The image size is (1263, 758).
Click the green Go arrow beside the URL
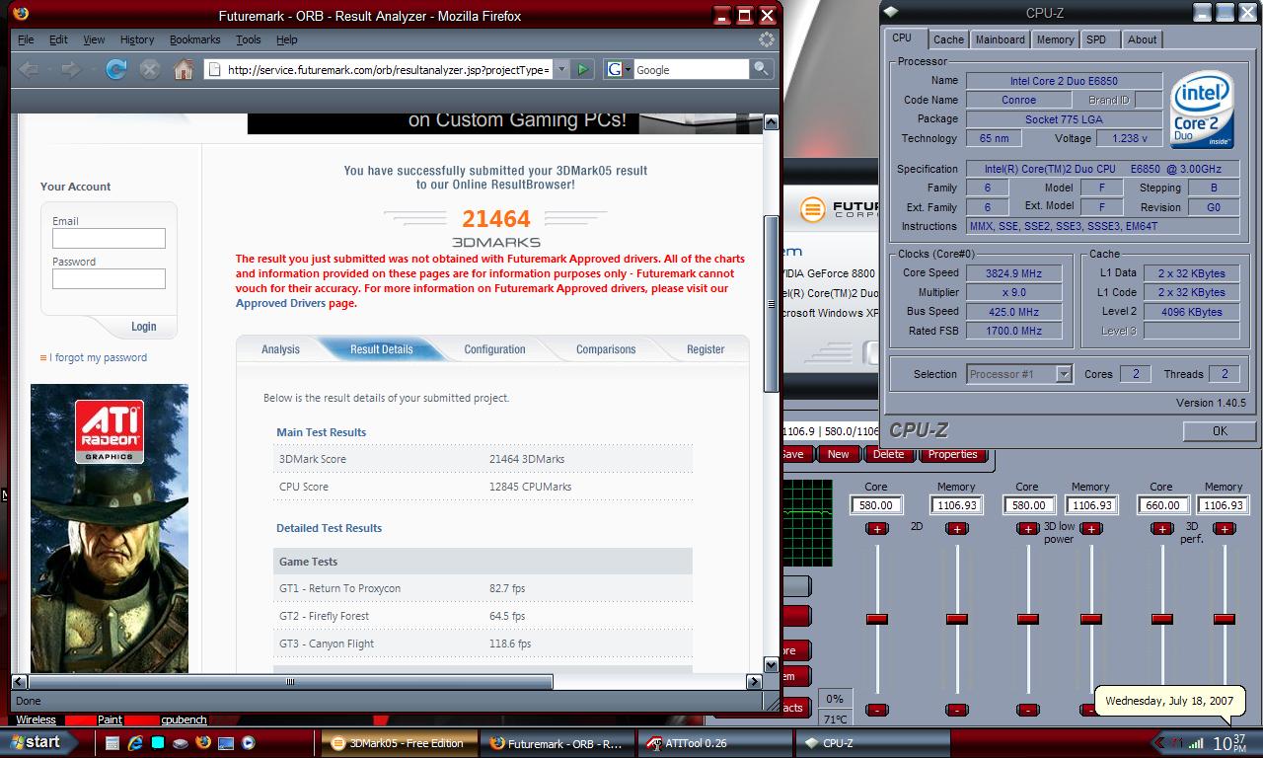tap(583, 69)
